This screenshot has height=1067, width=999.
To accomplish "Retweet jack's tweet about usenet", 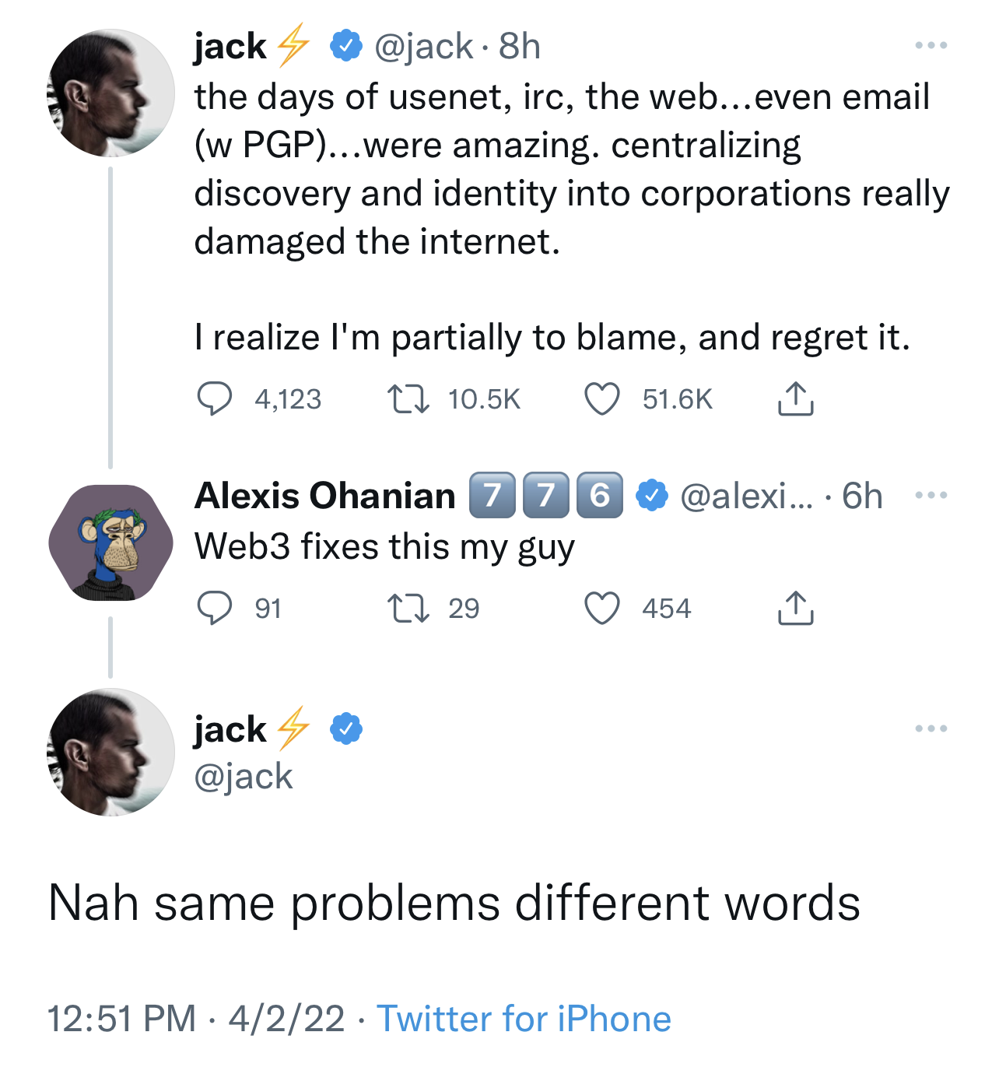I will point(408,399).
